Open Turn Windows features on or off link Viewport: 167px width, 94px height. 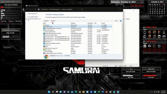(x=34, y=19)
